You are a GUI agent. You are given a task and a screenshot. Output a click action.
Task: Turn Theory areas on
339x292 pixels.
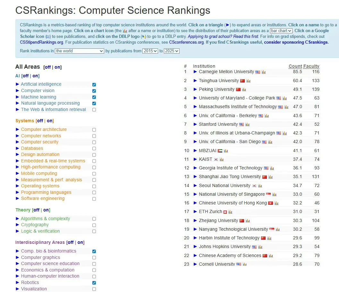[46, 210]
